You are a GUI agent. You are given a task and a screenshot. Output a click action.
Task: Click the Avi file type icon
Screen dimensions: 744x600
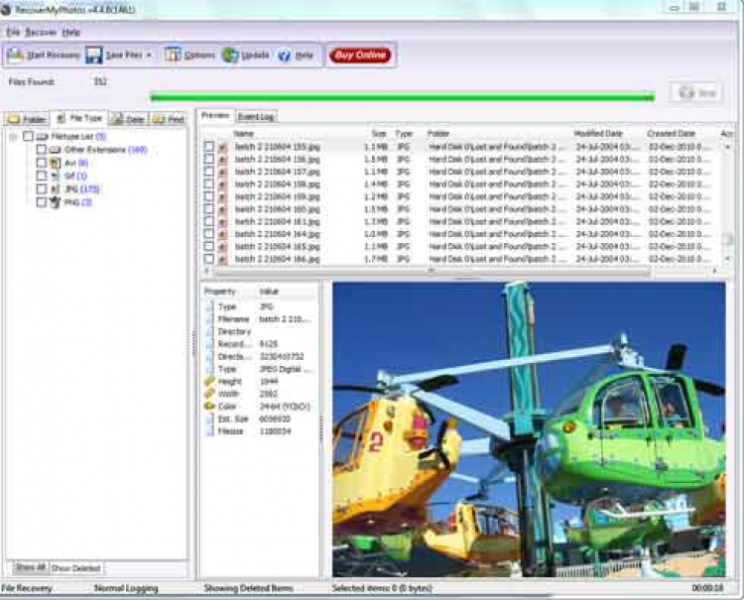(x=56, y=163)
